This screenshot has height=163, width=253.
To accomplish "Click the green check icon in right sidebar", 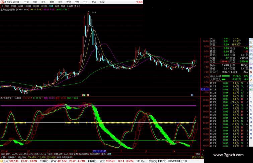I will (251, 89).
